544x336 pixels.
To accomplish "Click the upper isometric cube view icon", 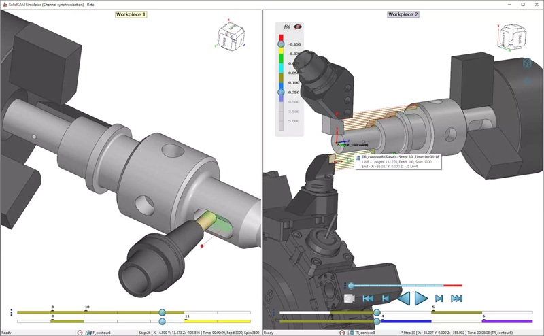I will (526, 63).
